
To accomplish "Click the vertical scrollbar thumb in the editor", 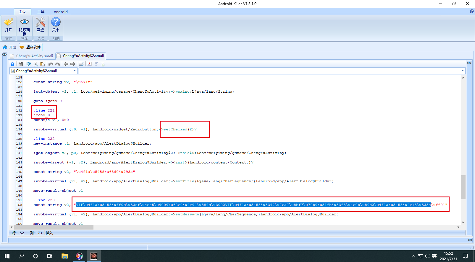I will pyautogui.click(x=463, y=187).
